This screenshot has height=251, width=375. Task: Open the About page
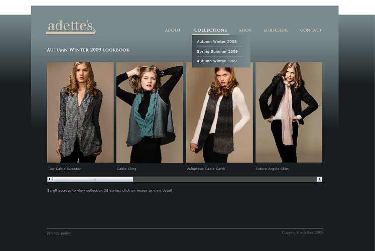click(173, 30)
